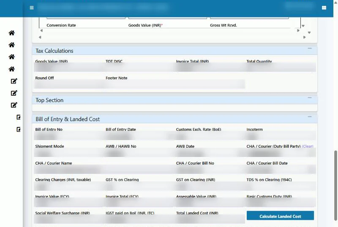Open the fourth home icon in sidebar

(x=12, y=69)
